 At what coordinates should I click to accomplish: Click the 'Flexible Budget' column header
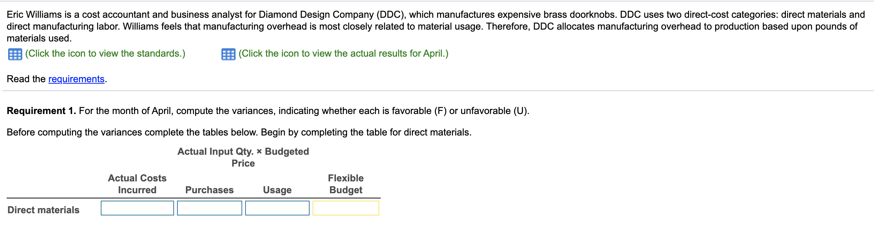(x=346, y=184)
